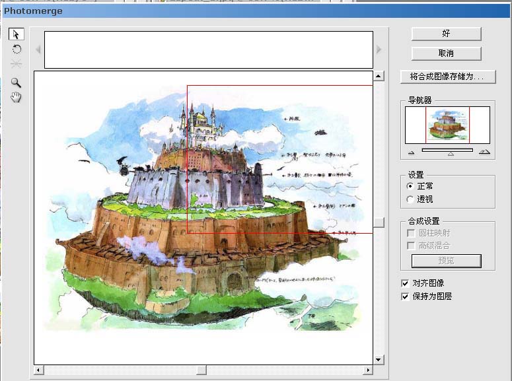The height and width of the screenshot is (381, 512).
Task: Step the lightbox strip right with its arrow
Action: [379, 50]
